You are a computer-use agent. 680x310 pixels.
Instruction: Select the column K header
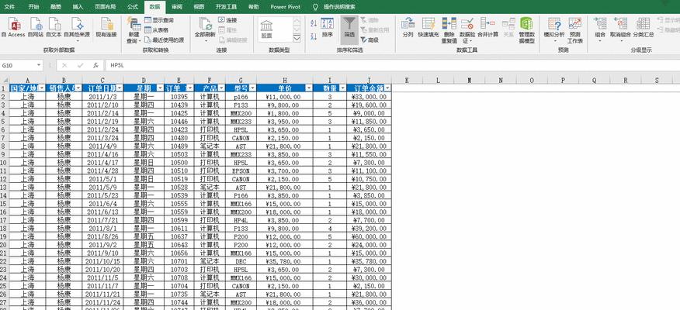click(408, 81)
